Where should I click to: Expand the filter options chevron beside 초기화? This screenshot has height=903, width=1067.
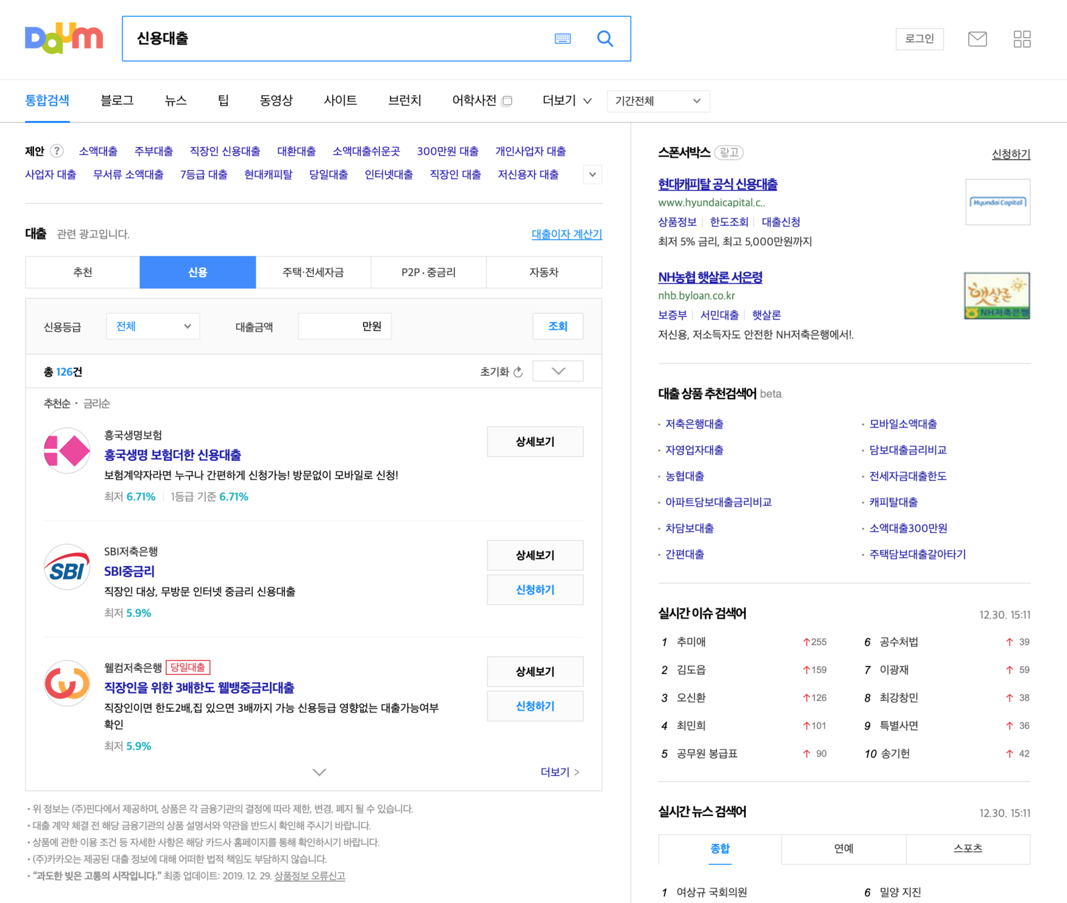558,371
